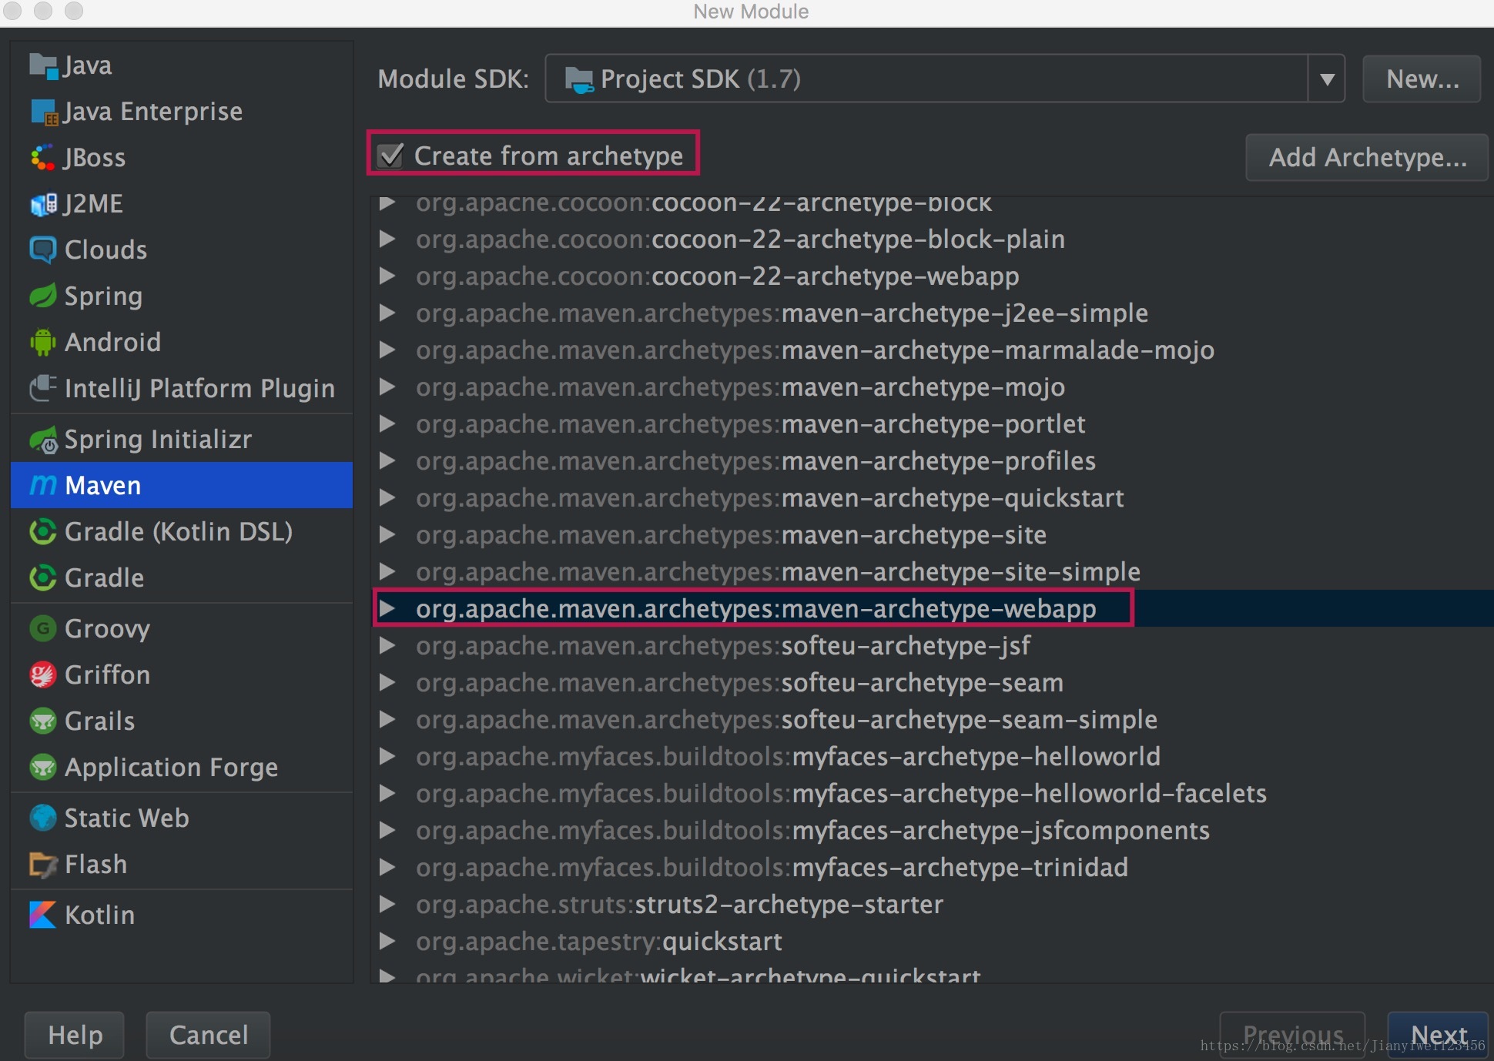Select maven-archetype-mojo row
This screenshot has height=1061, width=1494.
[x=932, y=387]
